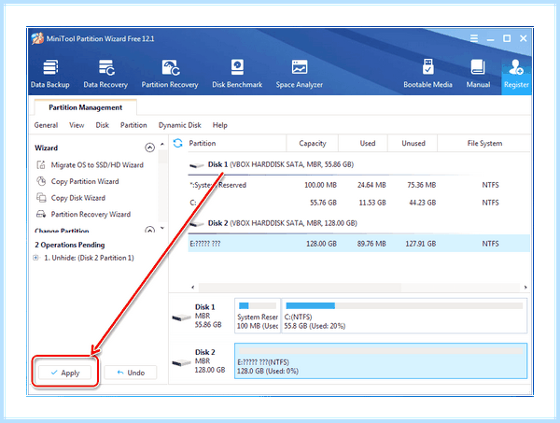The width and height of the screenshot is (560, 423).
Task: Open the Partition menu
Action: pyautogui.click(x=133, y=125)
